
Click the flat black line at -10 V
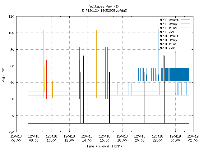(x=109, y=123)
